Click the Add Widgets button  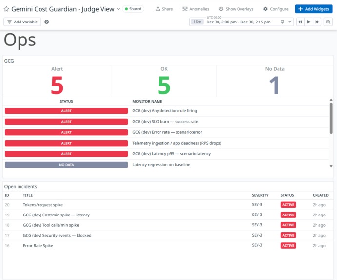pos(314,9)
